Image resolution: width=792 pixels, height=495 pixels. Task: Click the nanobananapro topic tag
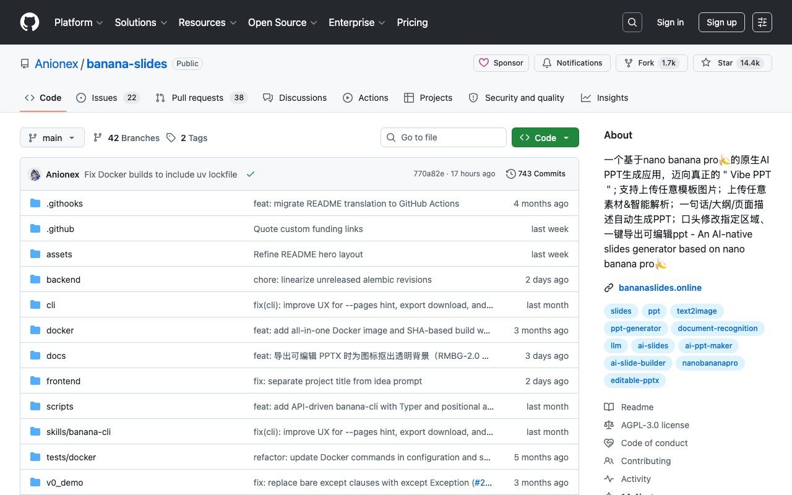click(710, 363)
